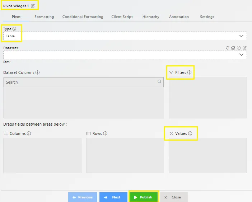Click the info icon next to Rows

coord(106,133)
